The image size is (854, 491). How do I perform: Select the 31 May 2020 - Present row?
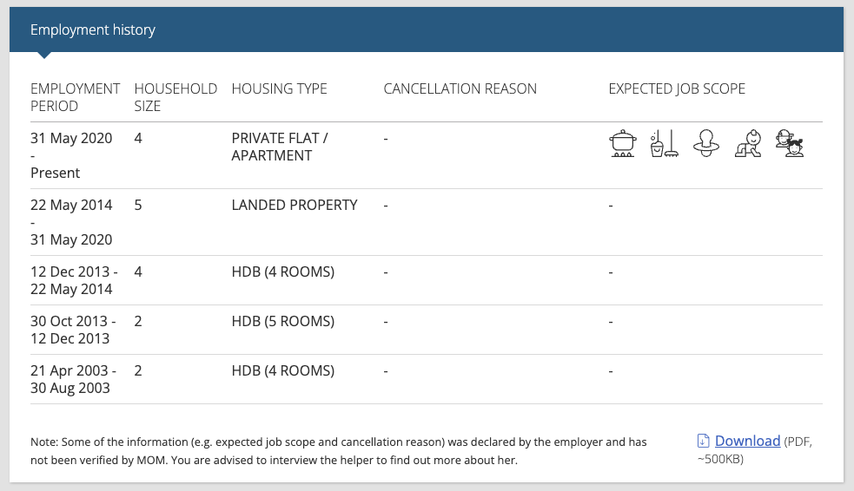[427, 155]
